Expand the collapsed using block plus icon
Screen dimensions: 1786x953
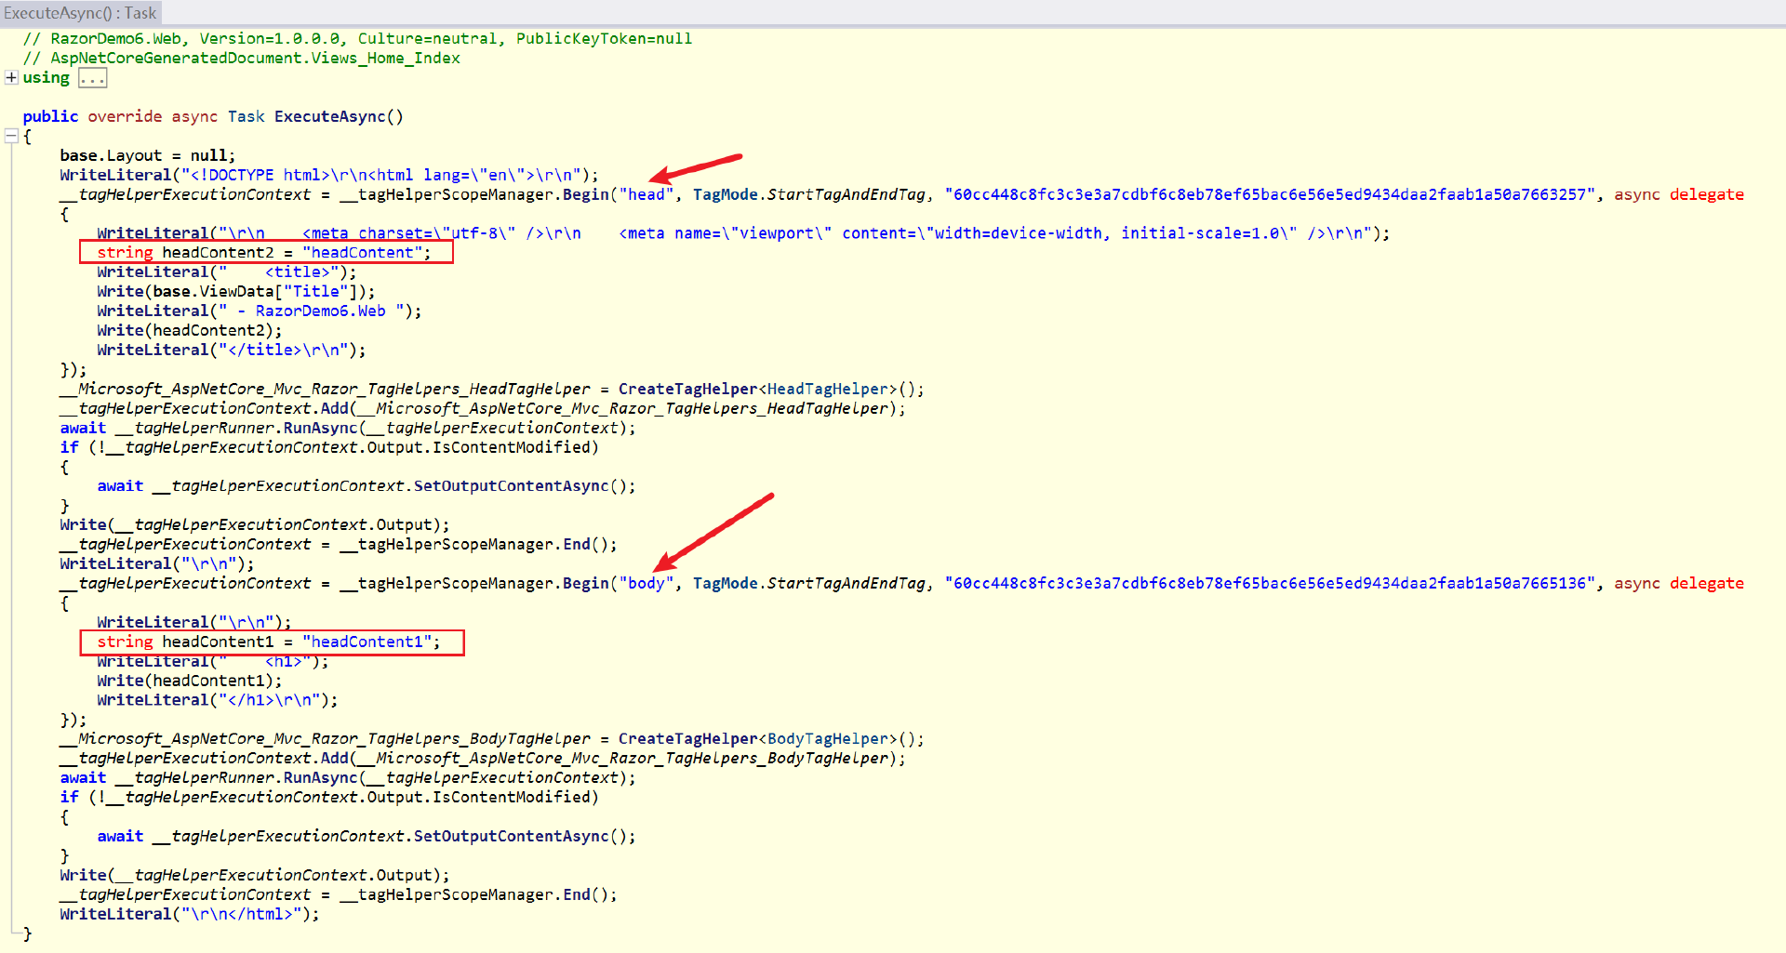[11, 77]
